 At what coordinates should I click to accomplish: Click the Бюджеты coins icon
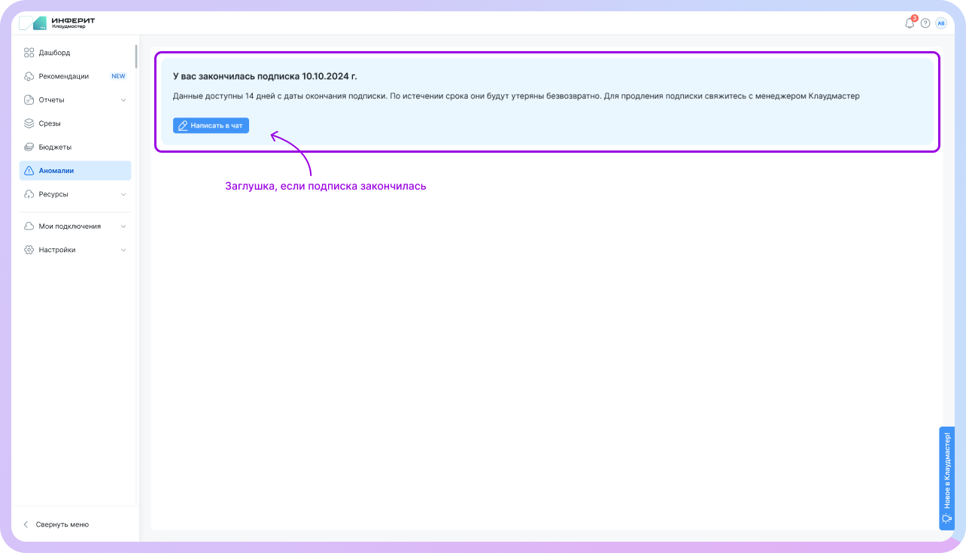pos(29,147)
